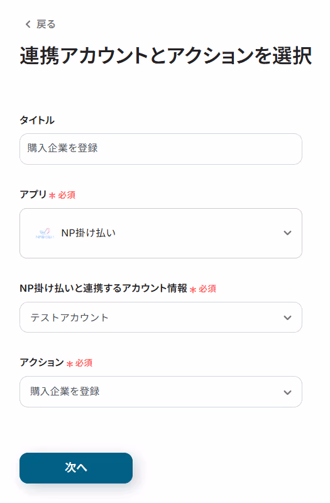Image resolution: width=330 pixels, height=503 pixels.
Task: Click the back chevron arrow icon
Action: coord(28,24)
